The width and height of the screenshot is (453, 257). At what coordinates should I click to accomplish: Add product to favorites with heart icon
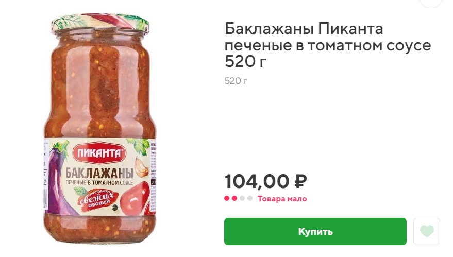426,232
